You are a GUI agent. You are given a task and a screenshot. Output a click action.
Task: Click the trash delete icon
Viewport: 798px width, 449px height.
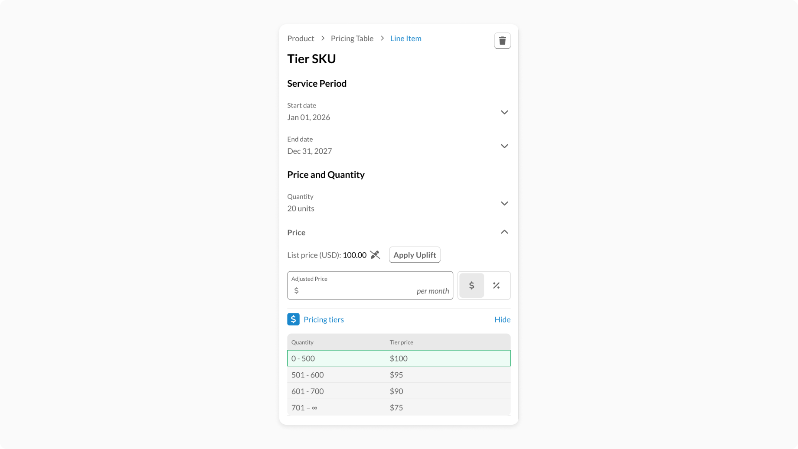(x=502, y=41)
